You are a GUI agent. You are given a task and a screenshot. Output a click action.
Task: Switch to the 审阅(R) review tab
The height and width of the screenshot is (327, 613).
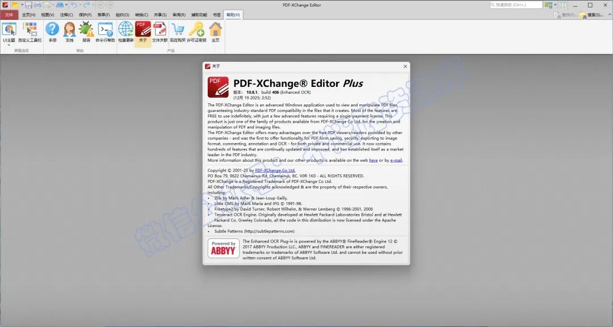point(179,15)
